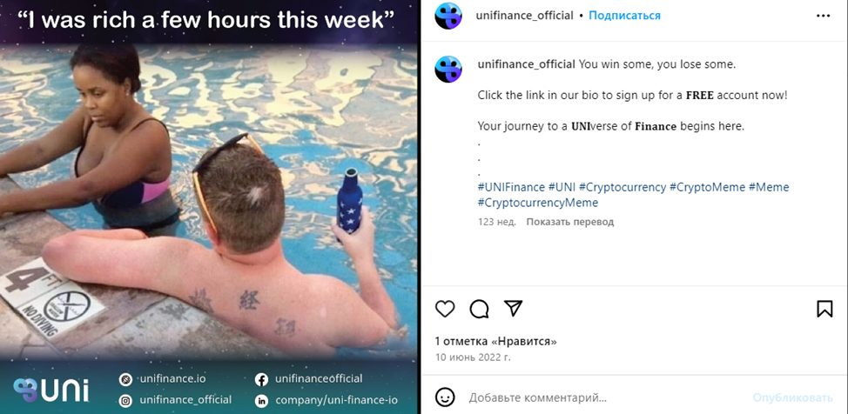Open #CryptoMeme hashtag
Viewport: 848px width, 414px height.
707,187
